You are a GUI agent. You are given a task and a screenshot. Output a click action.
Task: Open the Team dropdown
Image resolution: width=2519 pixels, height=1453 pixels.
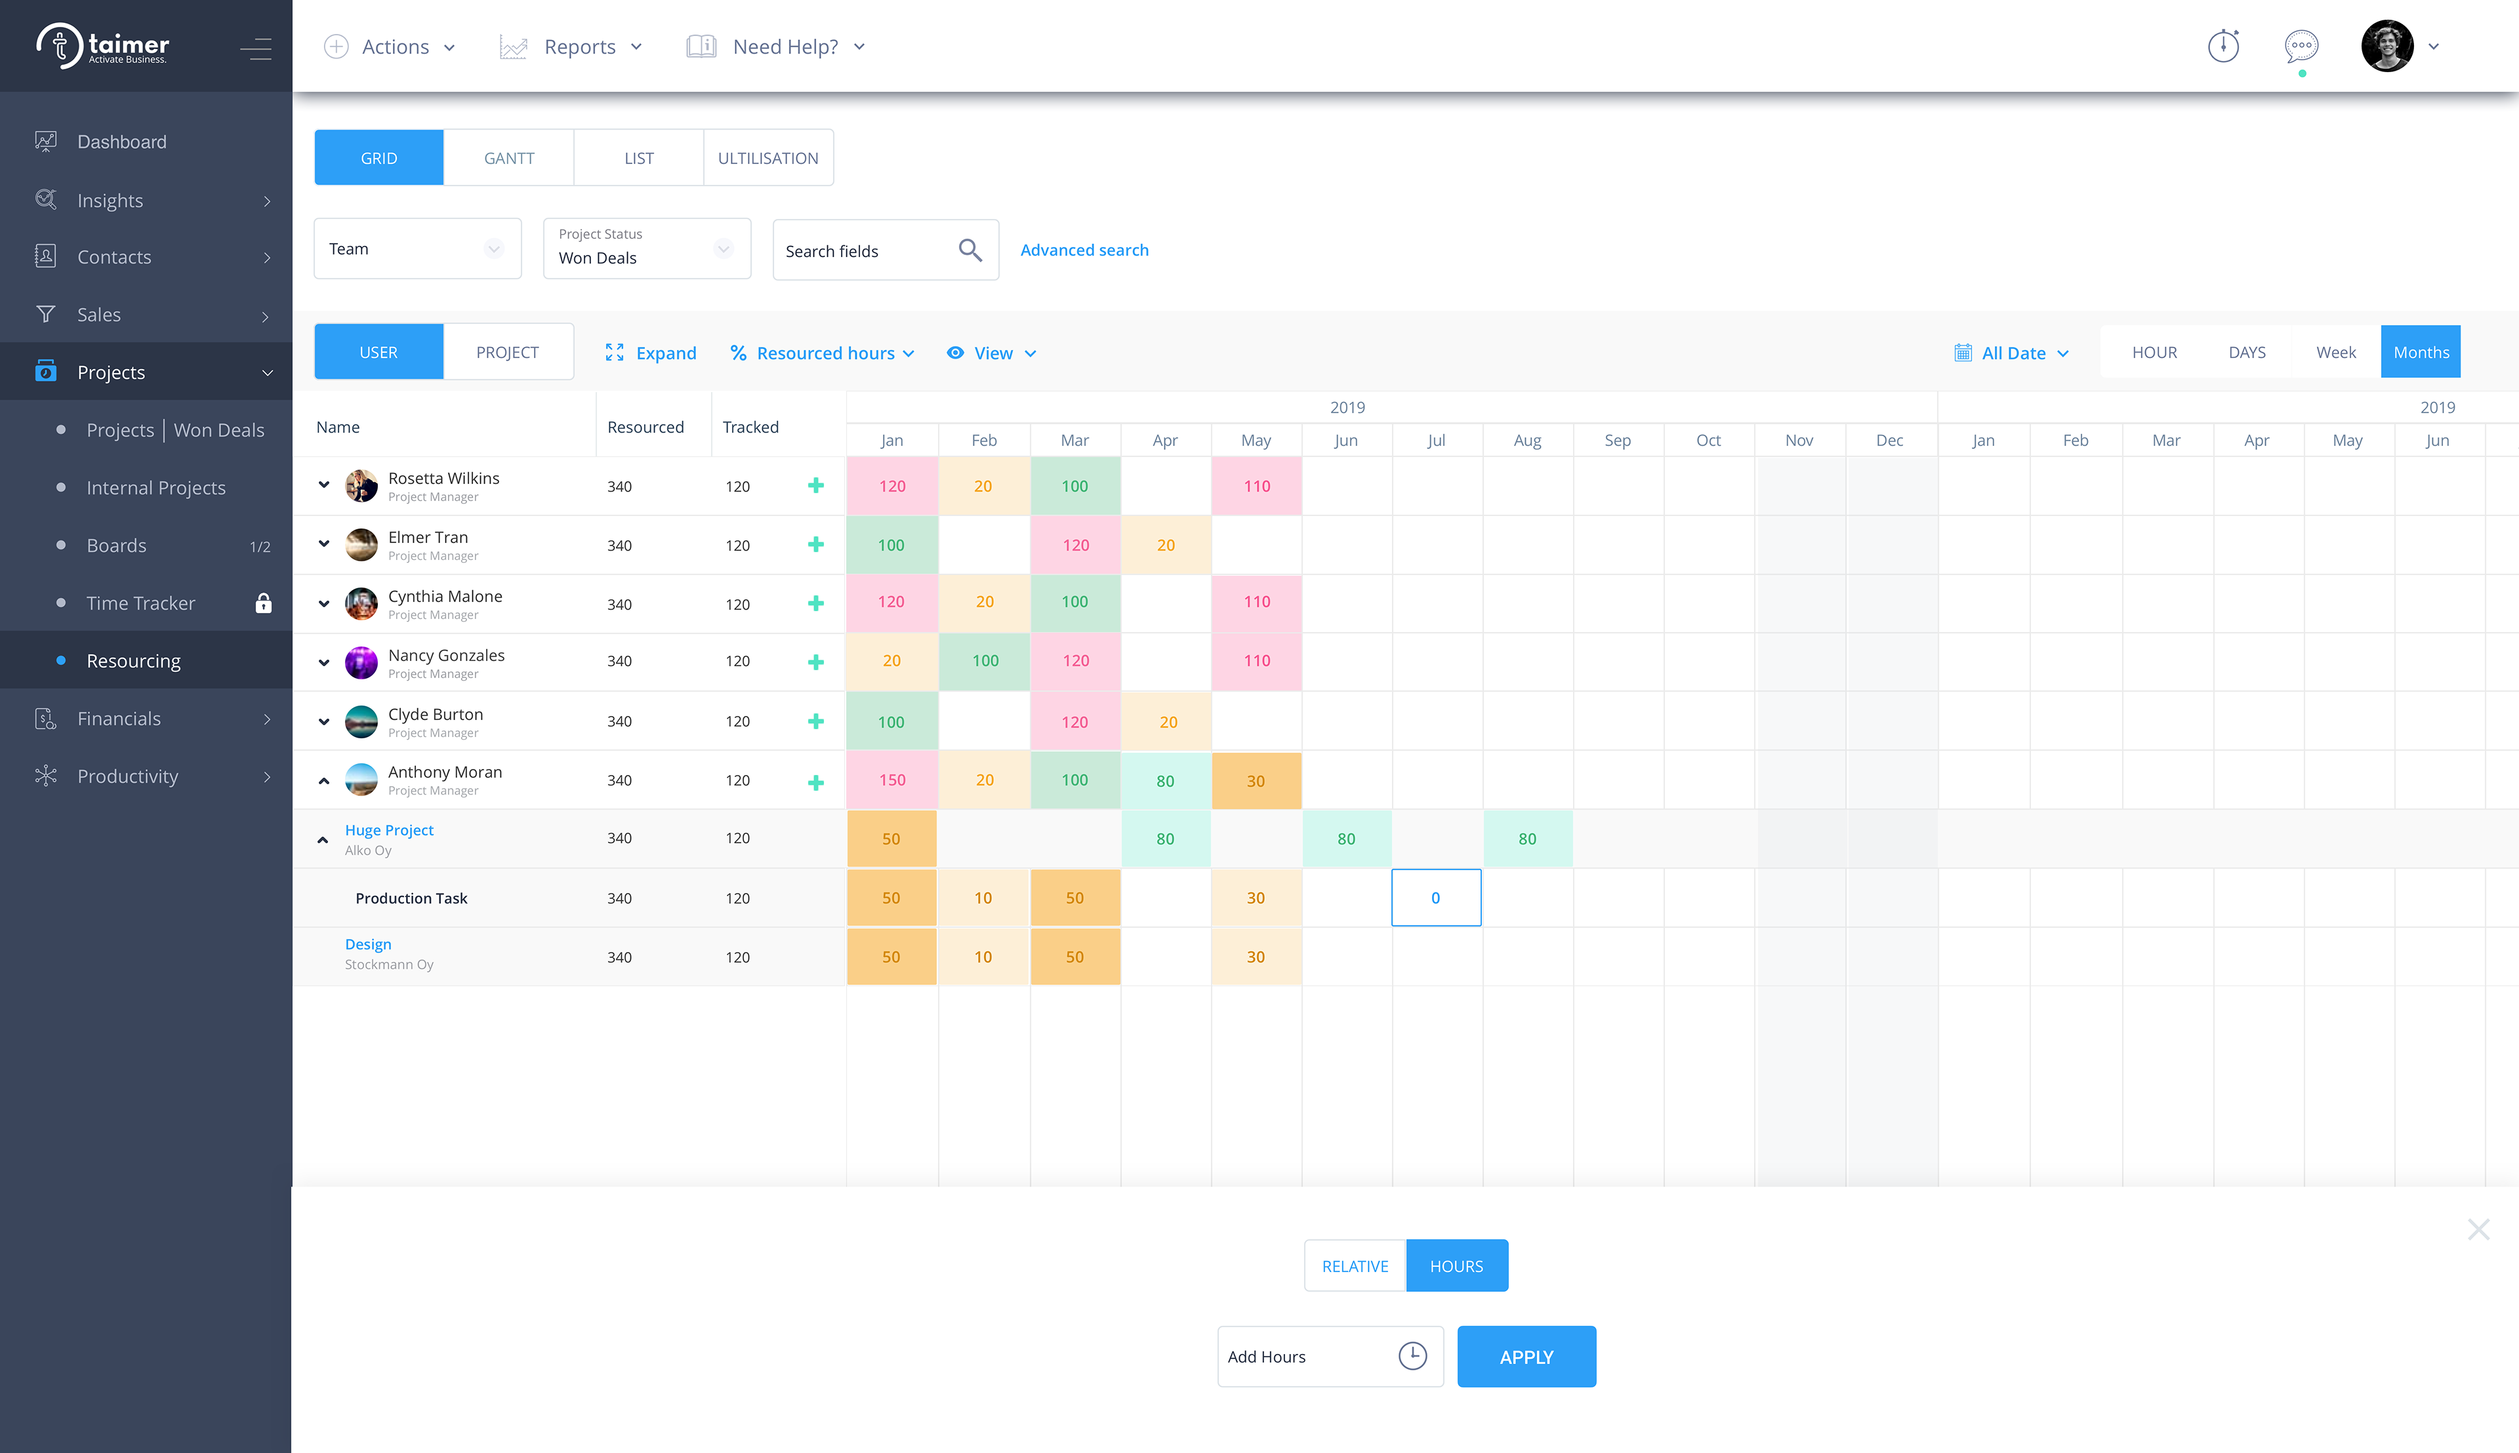tap(417, 249)
